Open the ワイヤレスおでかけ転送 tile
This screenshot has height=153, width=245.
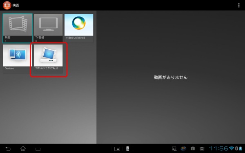(48, 59)
